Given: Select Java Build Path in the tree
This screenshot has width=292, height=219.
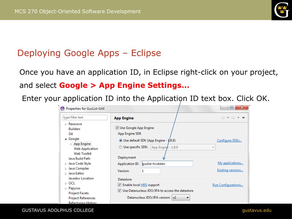Looking at the screenshot, I should click(79, 158).
